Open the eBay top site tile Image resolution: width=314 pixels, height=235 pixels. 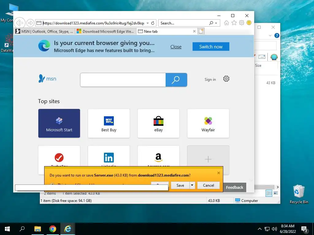point(159,123)
